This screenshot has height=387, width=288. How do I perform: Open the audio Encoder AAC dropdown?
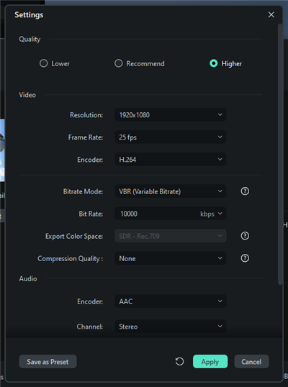tap(171, 301)
